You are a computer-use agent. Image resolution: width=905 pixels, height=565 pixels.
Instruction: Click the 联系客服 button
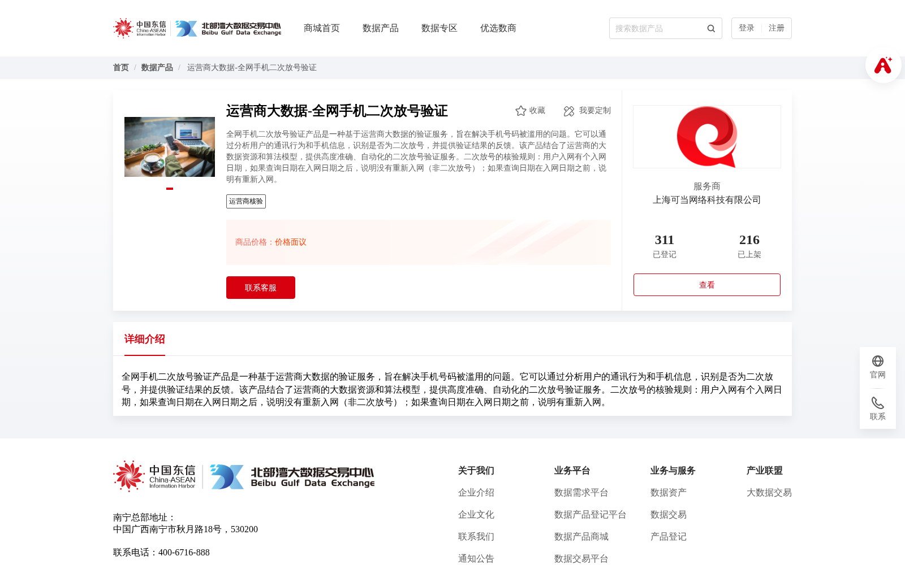click(x=261, y=288)
